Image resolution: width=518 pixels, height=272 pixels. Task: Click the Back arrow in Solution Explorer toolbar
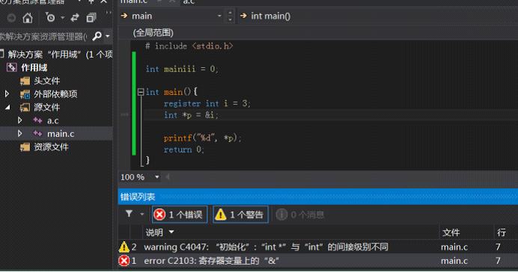click(x=11, y=17)
